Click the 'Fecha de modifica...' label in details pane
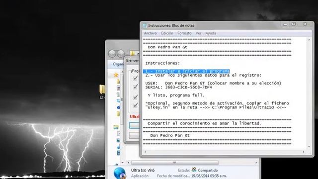Screen dimensions: 318x179 coord(173,176)
